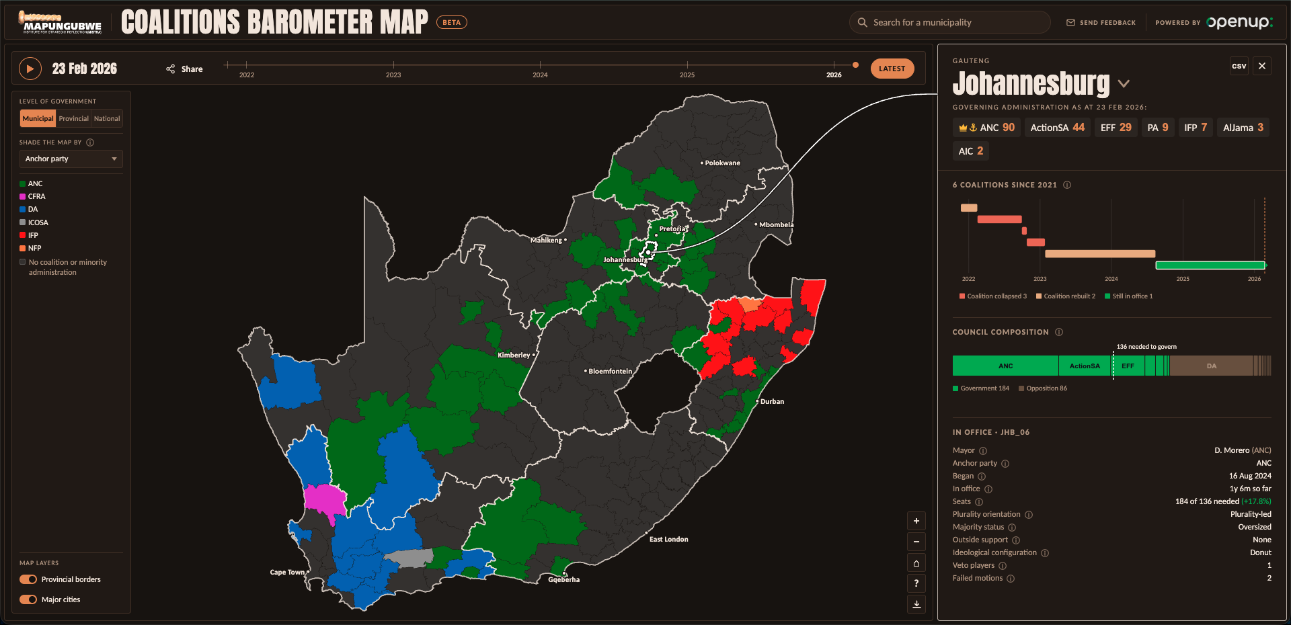Viewport: 1291px width, 625px height.
Task: Click info icon next to Failed motions
Action: click(x=1011, y=579)
